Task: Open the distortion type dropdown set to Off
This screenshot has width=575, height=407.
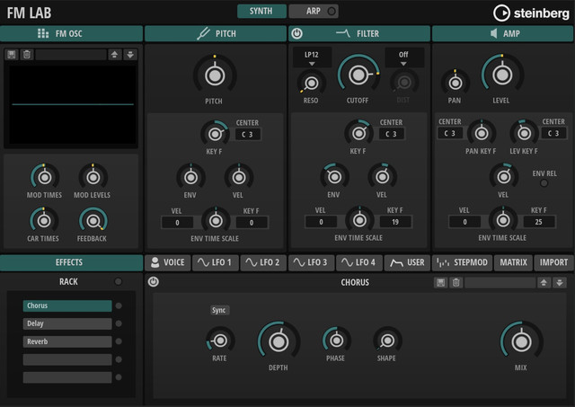Action: click(x=404, y=58)
